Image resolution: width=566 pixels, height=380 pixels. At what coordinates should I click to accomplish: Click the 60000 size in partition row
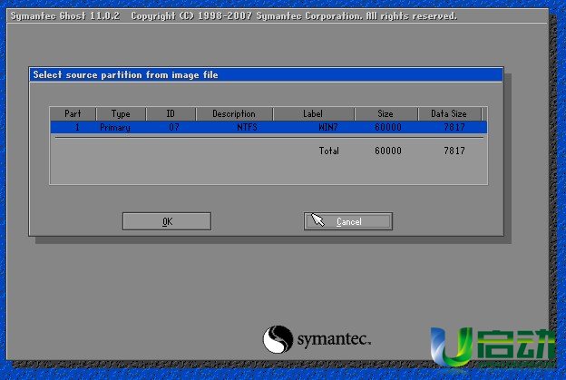tap(388, 127)
